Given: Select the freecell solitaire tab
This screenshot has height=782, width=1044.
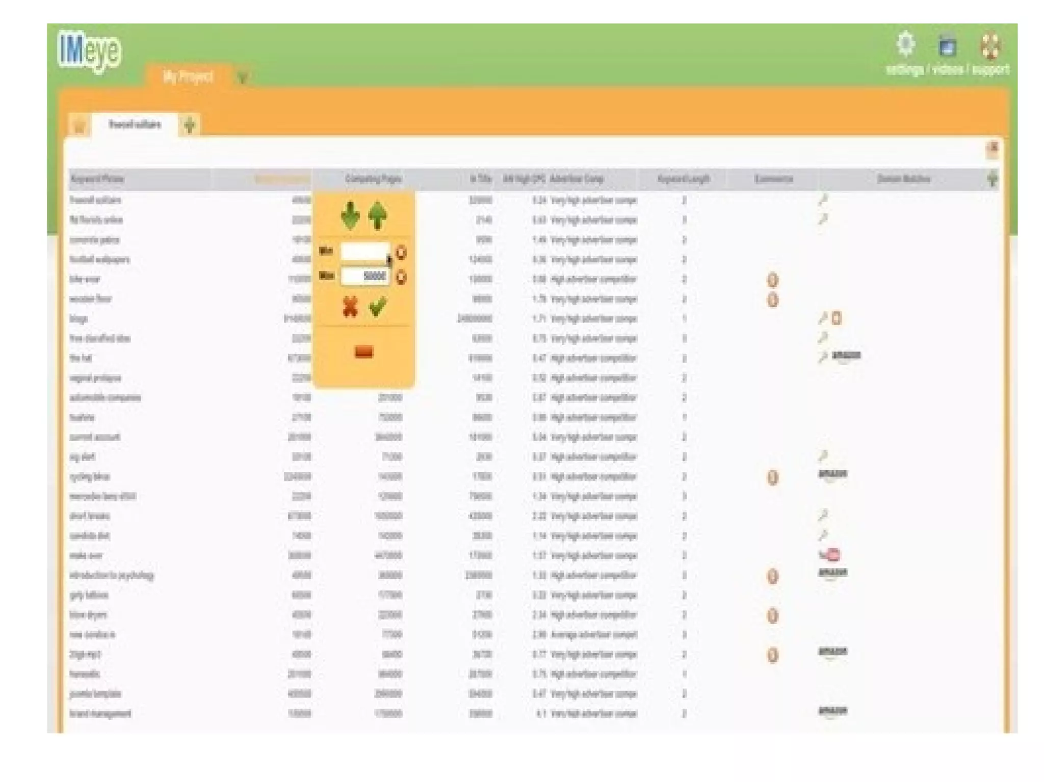Looking at the screenshot, I should (135, 125).
